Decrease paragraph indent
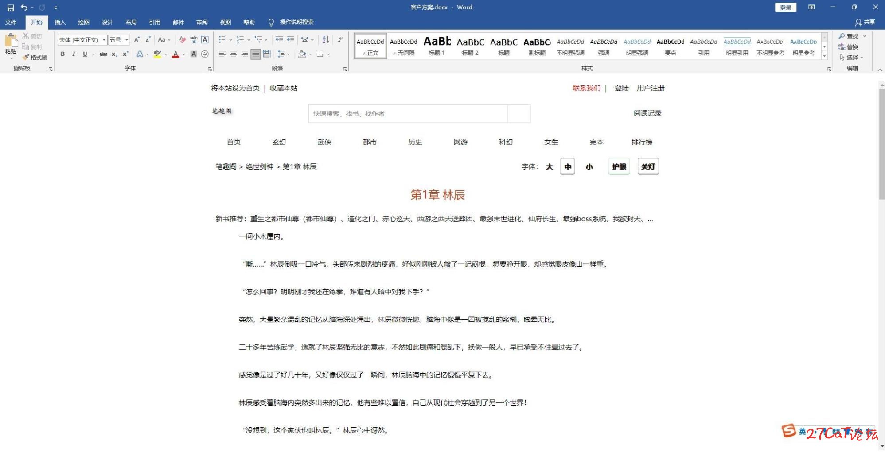885x452 pixels. pyautogui.click(x=279, y=40)
